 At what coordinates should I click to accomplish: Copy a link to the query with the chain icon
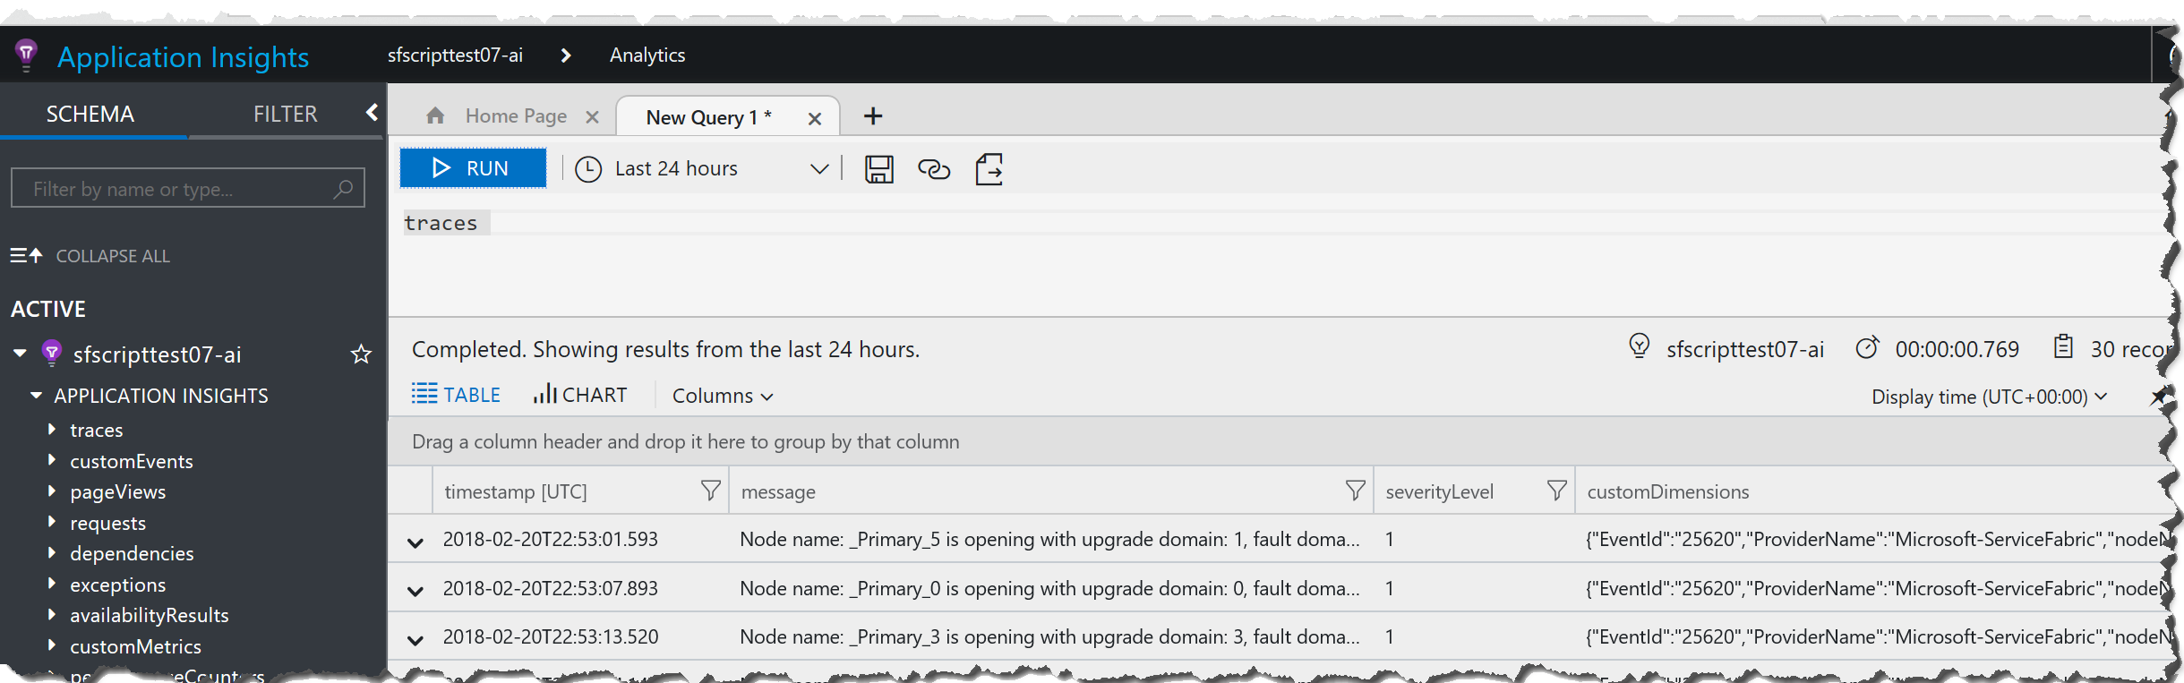tap(934, 168)
